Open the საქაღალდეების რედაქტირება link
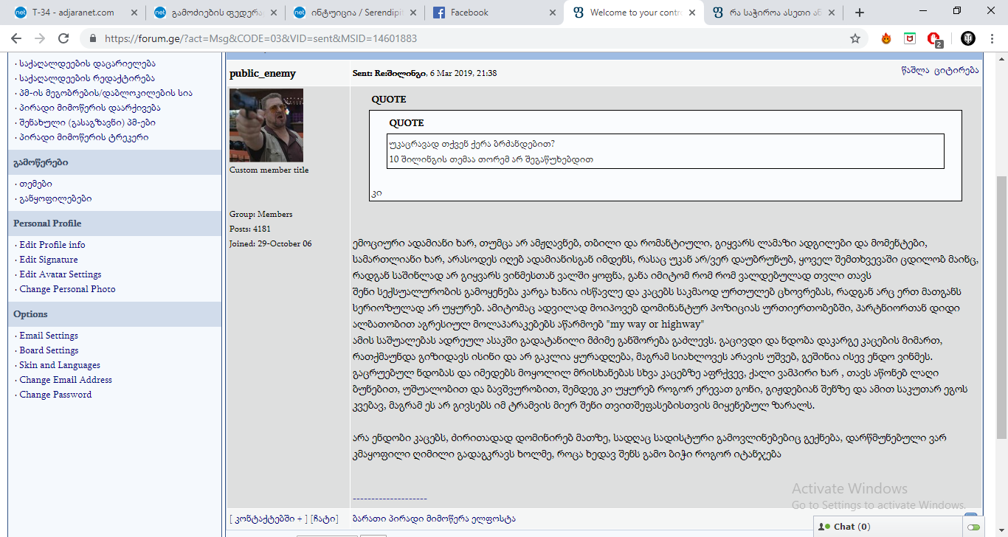This screenshot has width=1008, height=537. [x=87, y=78]
